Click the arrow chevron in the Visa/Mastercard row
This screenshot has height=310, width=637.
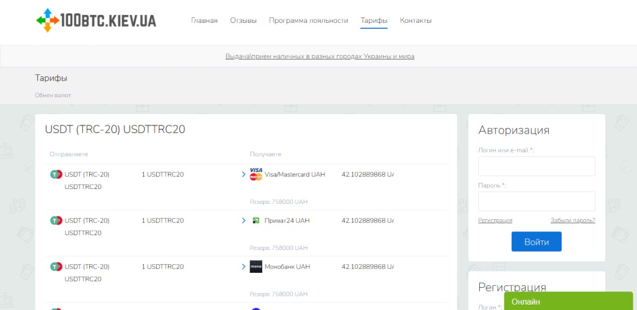click(244, 174)
